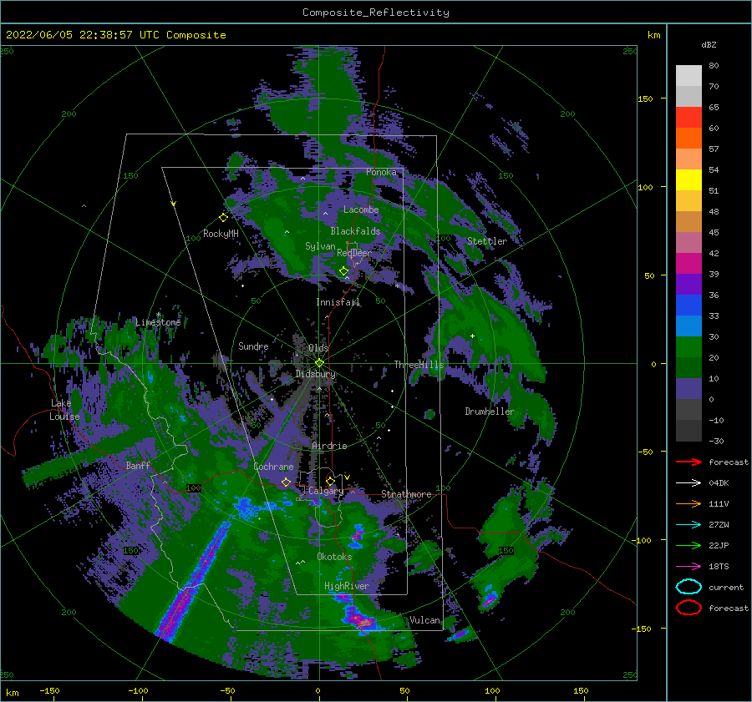
Task: Click the red forecast arrow legend icon
Action: click(x=688, y=462)
